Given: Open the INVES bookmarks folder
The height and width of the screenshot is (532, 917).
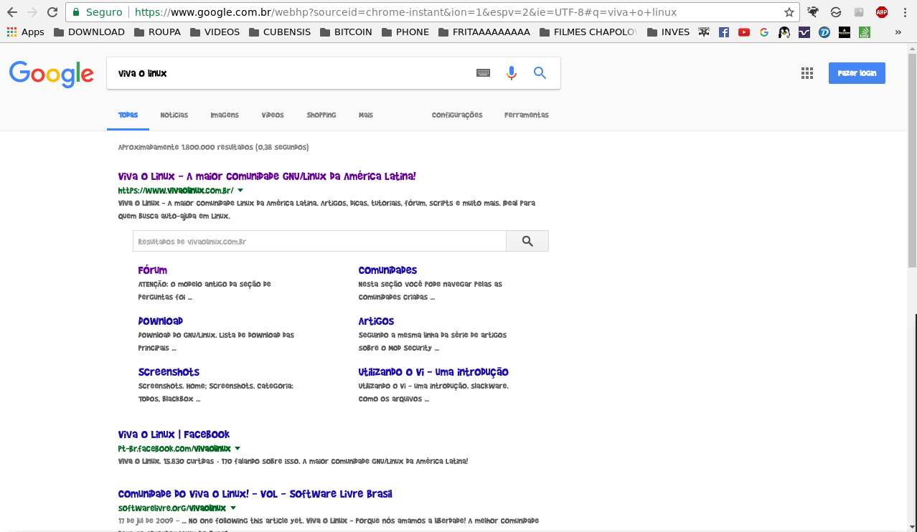Looking at the screenshot, I should point(668,32).
